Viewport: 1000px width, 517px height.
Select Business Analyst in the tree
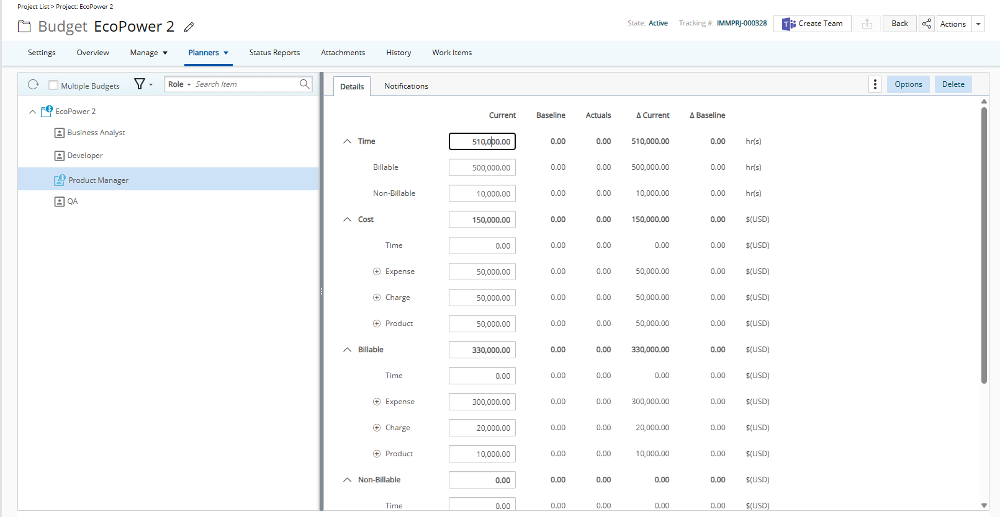[96, 133]
